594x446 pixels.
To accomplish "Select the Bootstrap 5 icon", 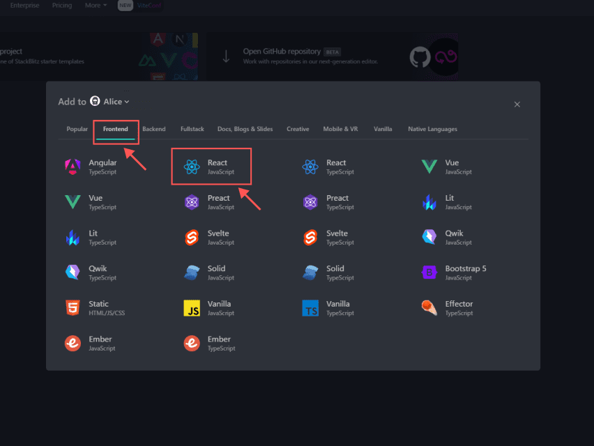I will pyautogui.click(x=429, y=272).
